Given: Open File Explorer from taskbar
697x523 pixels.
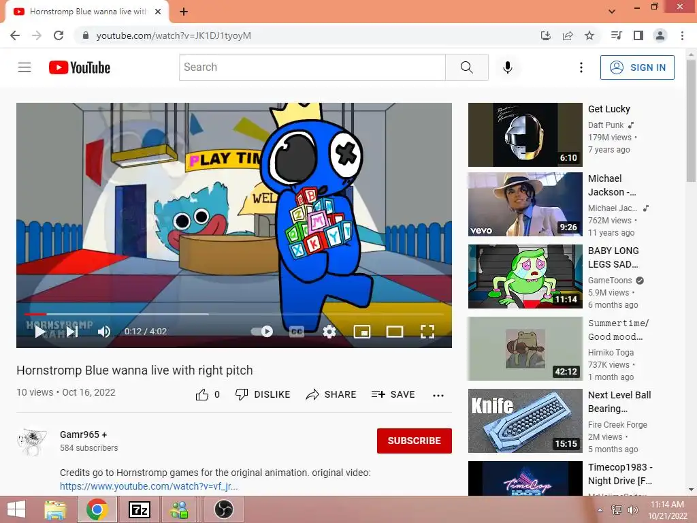Looking at the screenshot, I should [x=56, y=509].
